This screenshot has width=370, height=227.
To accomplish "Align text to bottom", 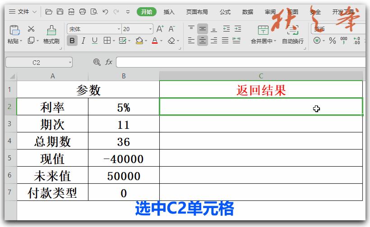I will [x=214, y=29].
